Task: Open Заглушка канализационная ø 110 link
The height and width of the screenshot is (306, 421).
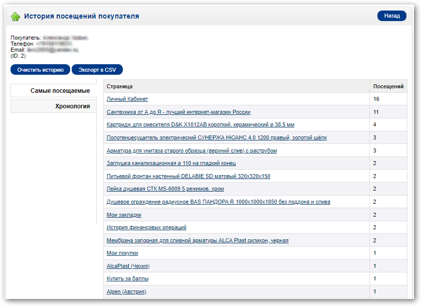Action: point(171,163)
